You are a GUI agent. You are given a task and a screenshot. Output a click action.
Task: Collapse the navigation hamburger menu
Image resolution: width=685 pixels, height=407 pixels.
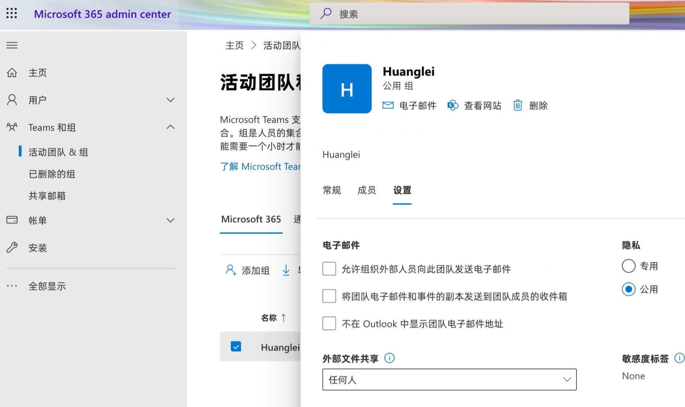tap(12, 45)
